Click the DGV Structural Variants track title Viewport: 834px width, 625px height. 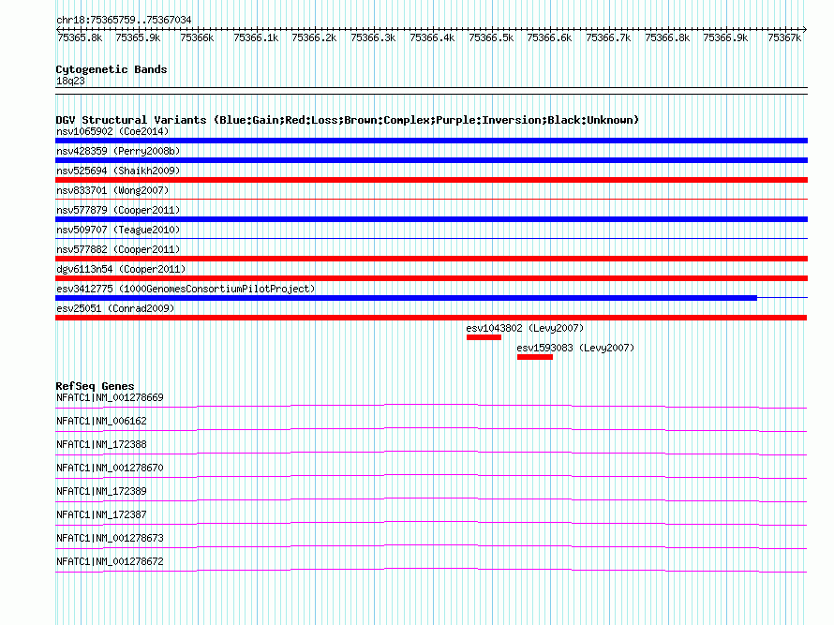[x=348, y=120]
